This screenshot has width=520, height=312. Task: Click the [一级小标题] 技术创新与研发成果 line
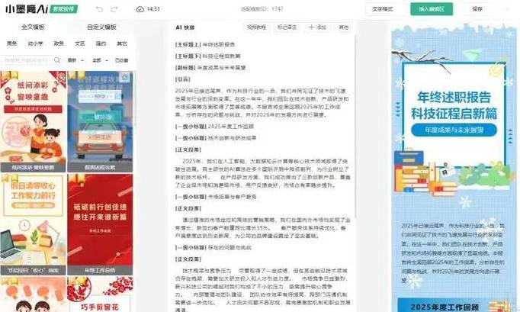216,138
